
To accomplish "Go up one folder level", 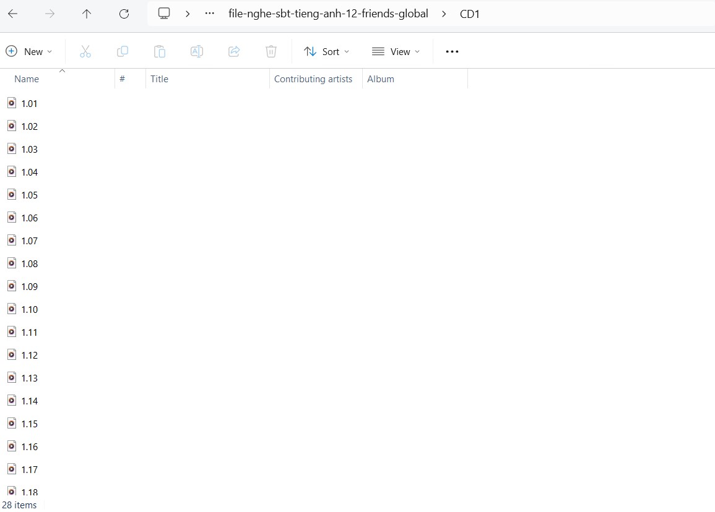I will [x=87, y=14].
